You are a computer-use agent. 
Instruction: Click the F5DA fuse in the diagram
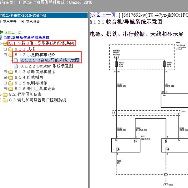116,64
